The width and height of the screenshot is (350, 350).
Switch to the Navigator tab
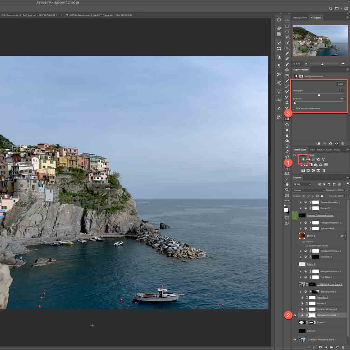click(x=316, y=18)
